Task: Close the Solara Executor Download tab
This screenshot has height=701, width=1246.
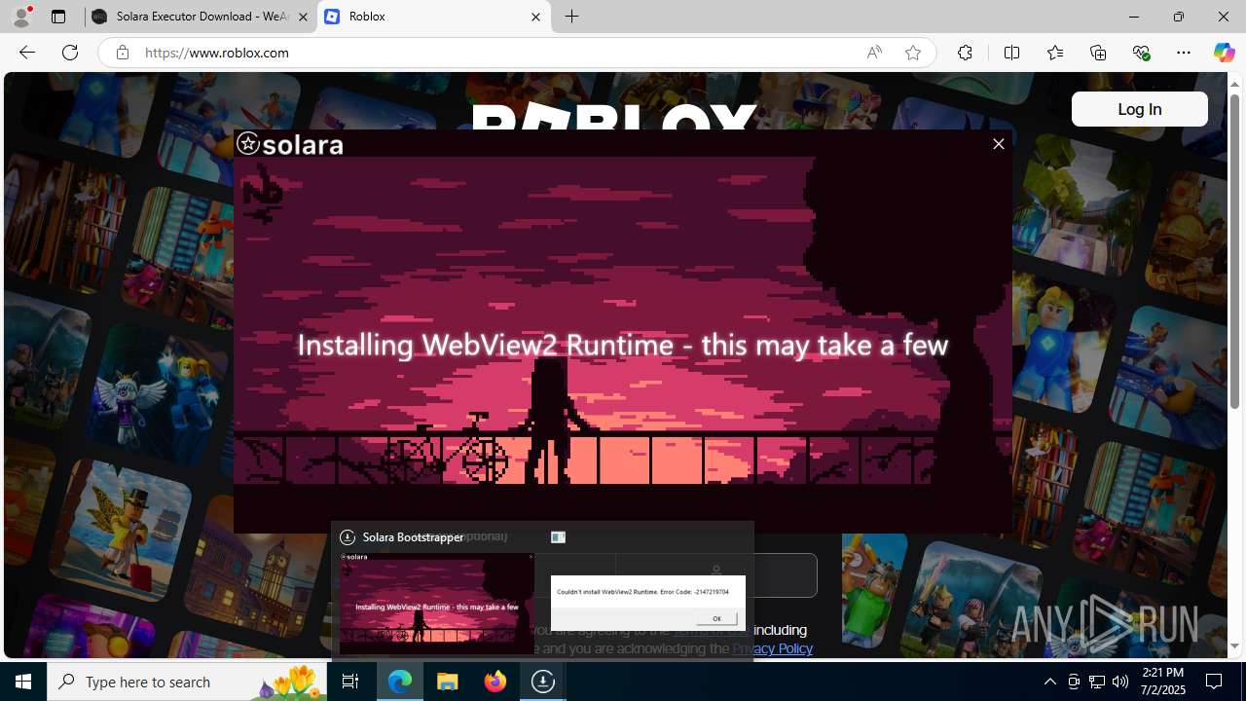Action: pos(303,17)
